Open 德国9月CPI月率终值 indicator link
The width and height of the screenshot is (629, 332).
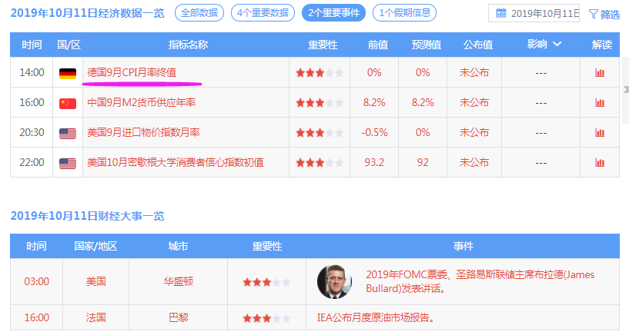coord(132,72)
